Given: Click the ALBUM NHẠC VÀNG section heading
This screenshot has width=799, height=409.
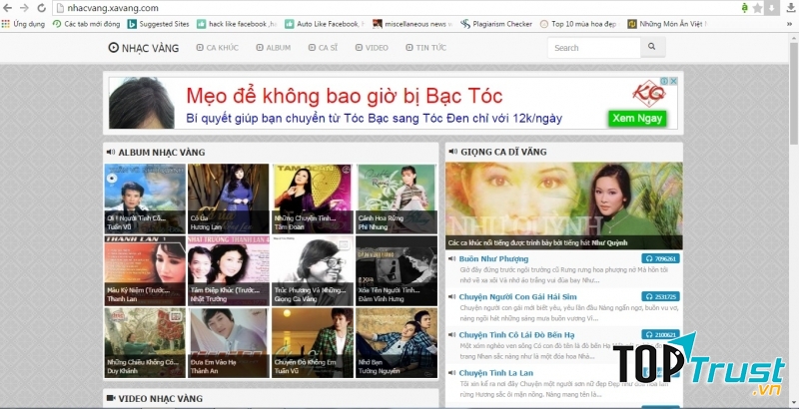Looking at the screenshot, I should 162,152.
